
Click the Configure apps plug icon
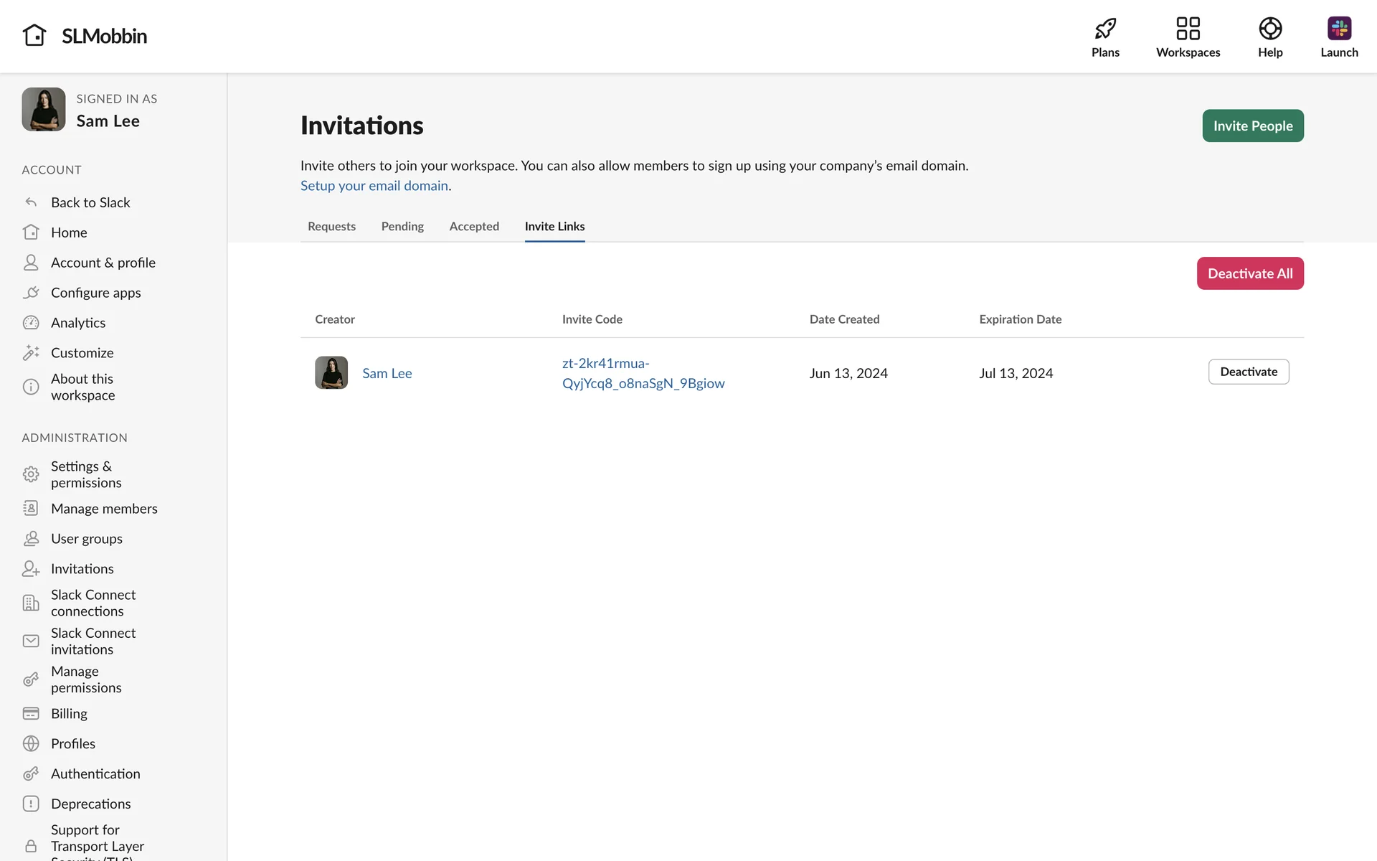click(31, 293)
